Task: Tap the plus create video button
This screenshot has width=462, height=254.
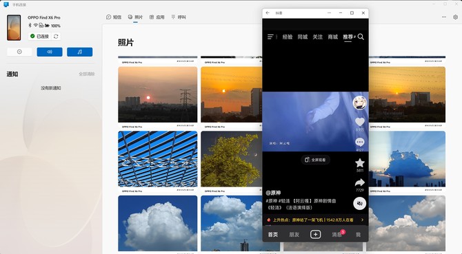Action: 315,234
